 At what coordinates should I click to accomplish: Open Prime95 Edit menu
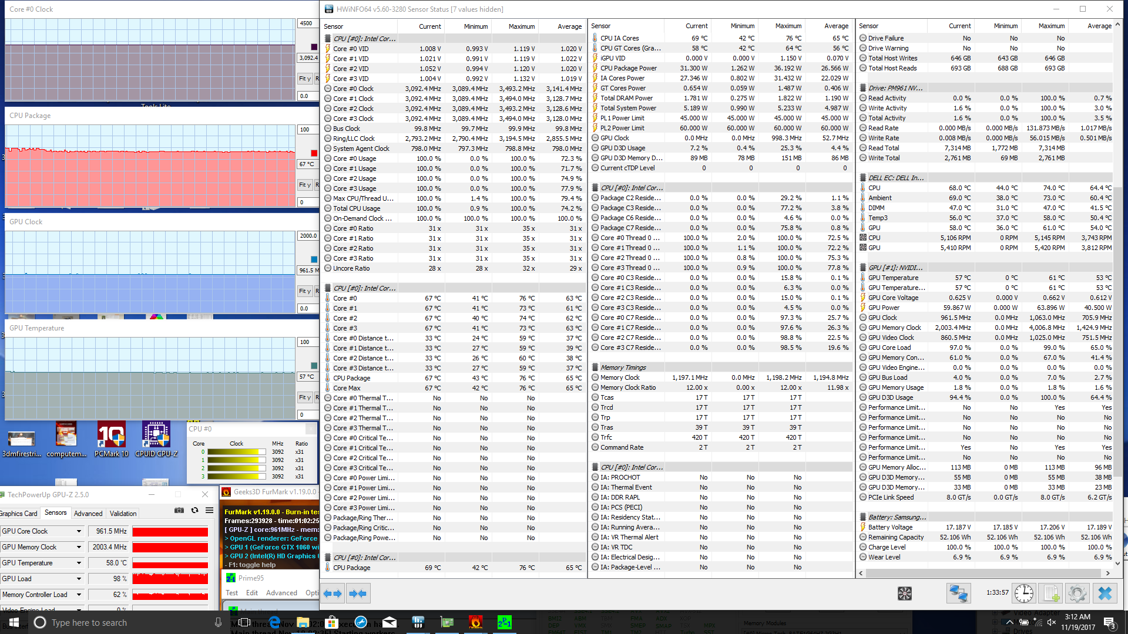coord(252,593)
